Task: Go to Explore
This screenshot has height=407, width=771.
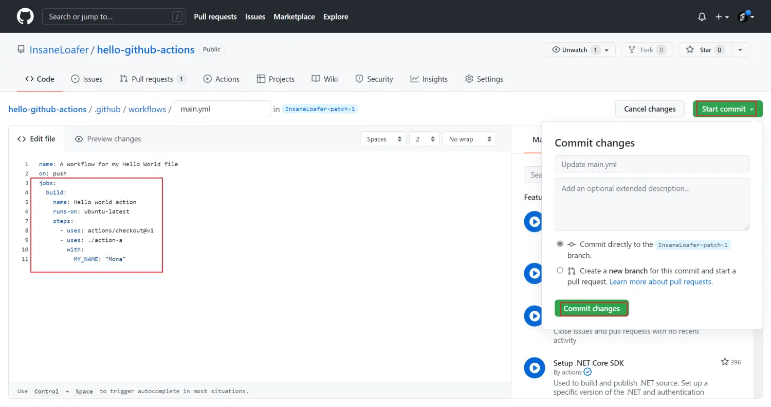Action: coord(336,16)
